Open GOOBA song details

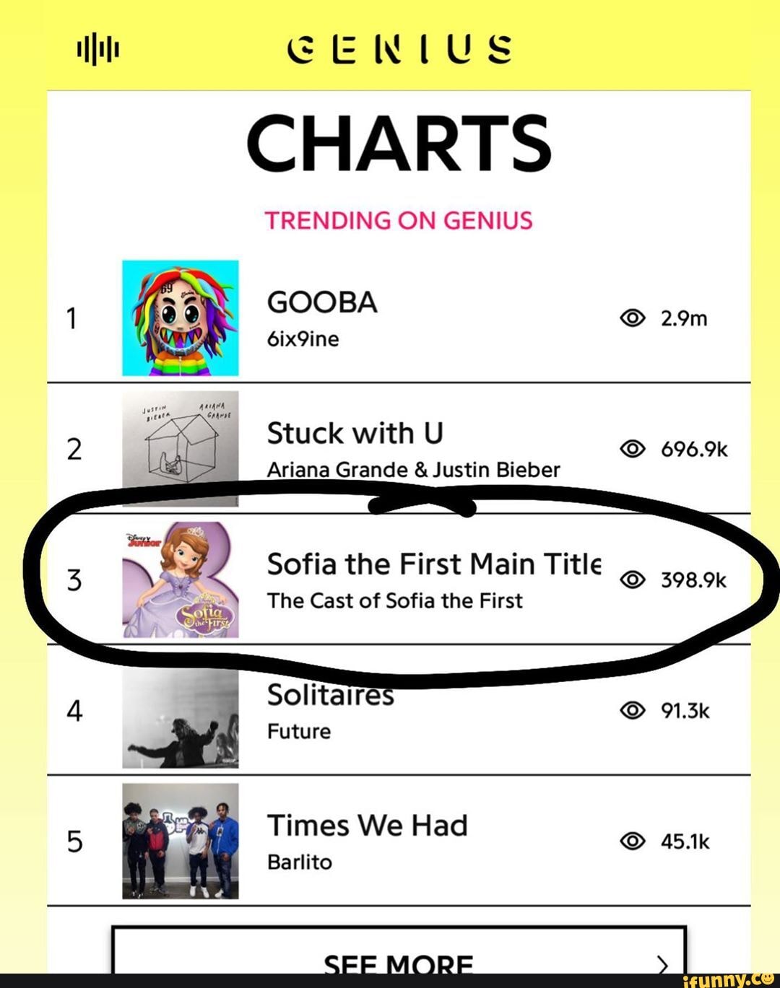click(322, 302)
